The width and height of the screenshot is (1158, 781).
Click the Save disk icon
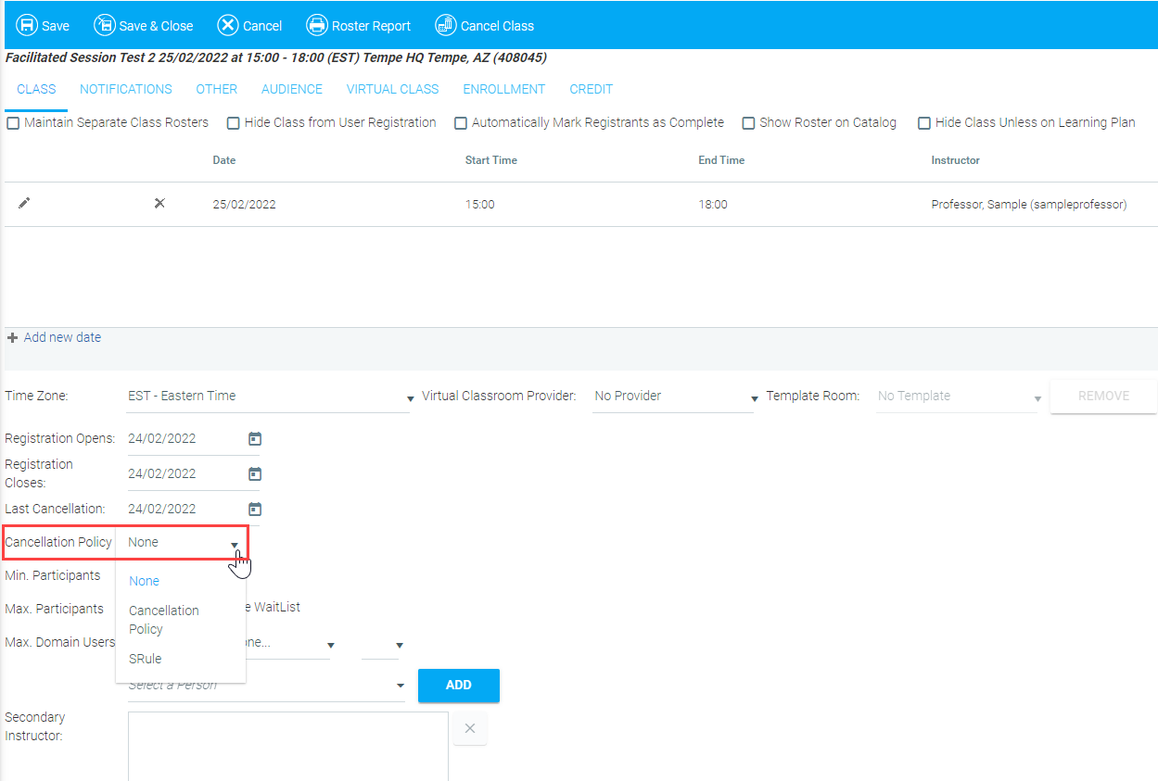click(x=27, y=25)
